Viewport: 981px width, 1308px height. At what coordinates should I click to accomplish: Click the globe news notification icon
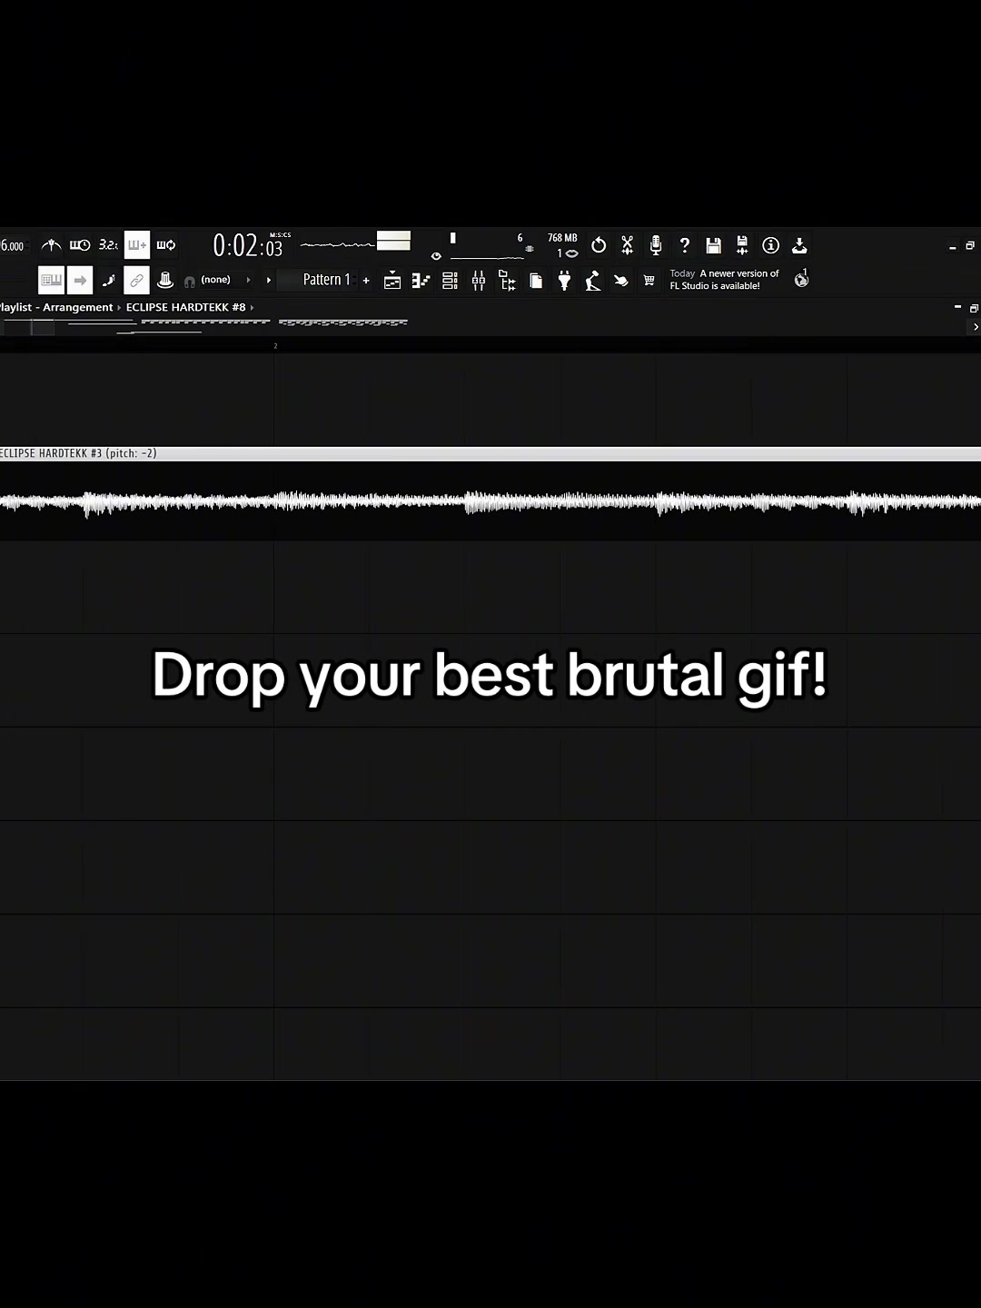click(801, 279)
